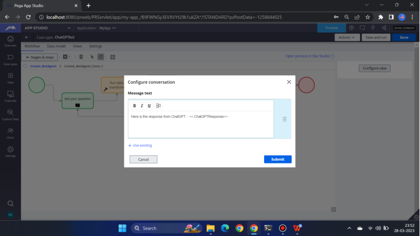The image size is (420, 236).
Task: Save the case type
Action: pyautogui.click(x=404, y=37)
